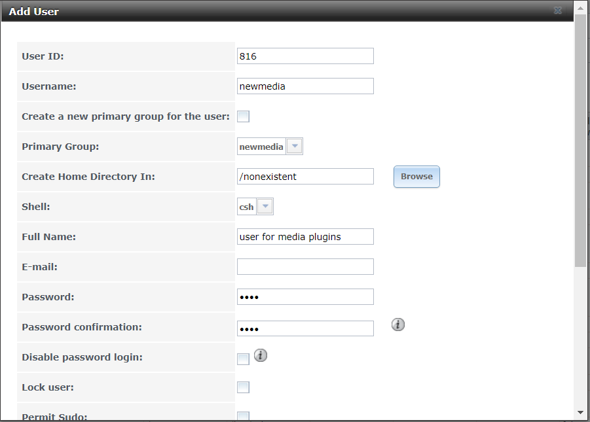This screenshot has width=590, height=422.
Task: Check Create a new primary group checkbox
Action: 243,116
